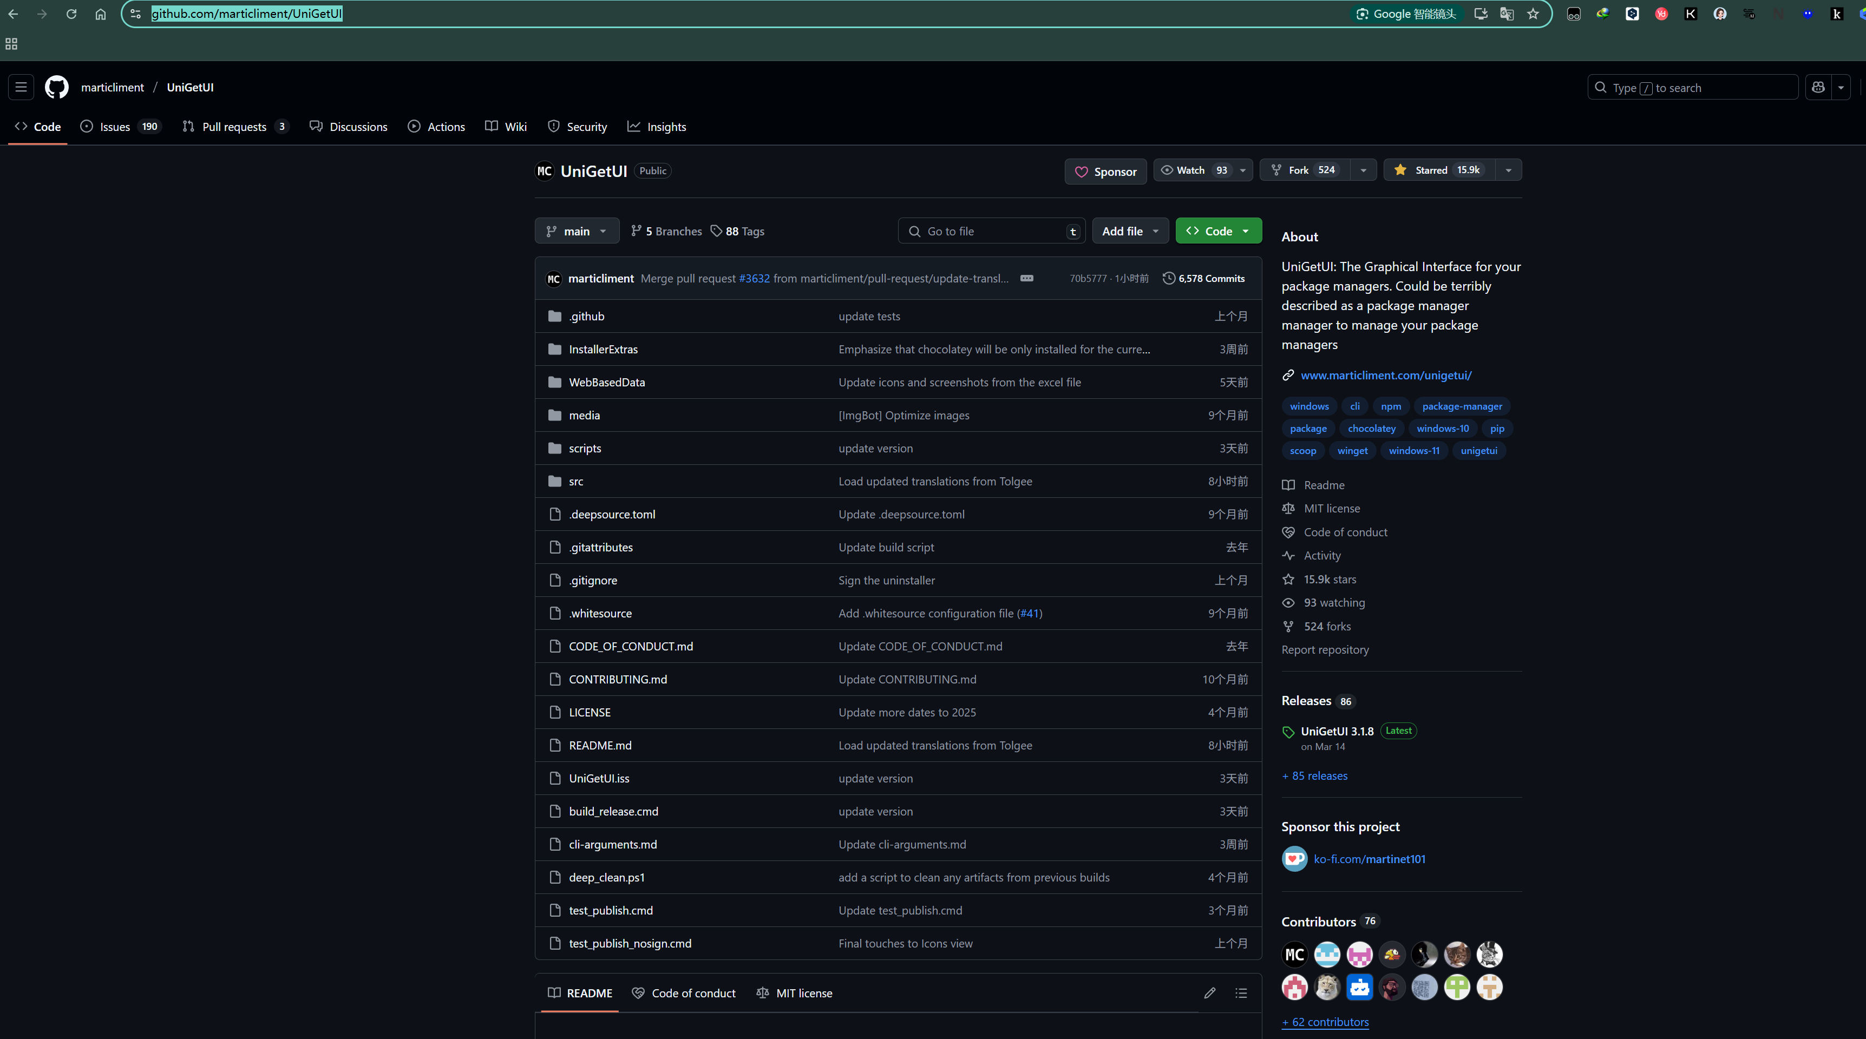This screenshot has height=1039, width=1866.
Task: Expand the green Code dropdown
Action: click(x=1219, y=231)
